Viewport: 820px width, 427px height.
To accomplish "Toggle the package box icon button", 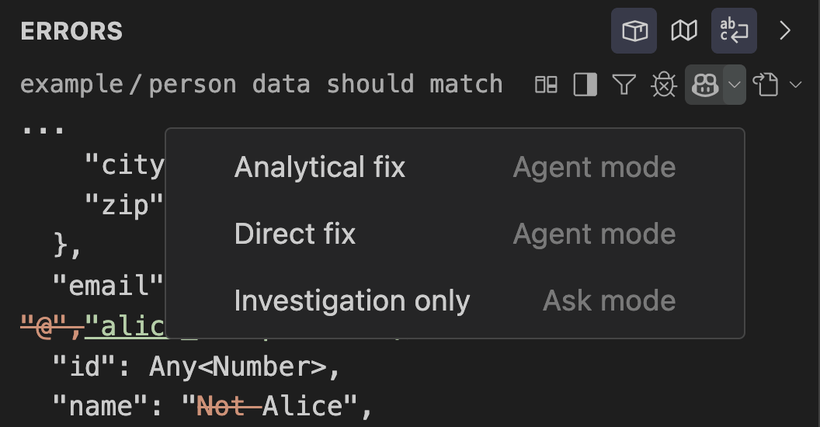I will (634, 31).
